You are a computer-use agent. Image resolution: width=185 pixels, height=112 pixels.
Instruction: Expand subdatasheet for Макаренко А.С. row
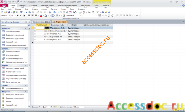35,28
